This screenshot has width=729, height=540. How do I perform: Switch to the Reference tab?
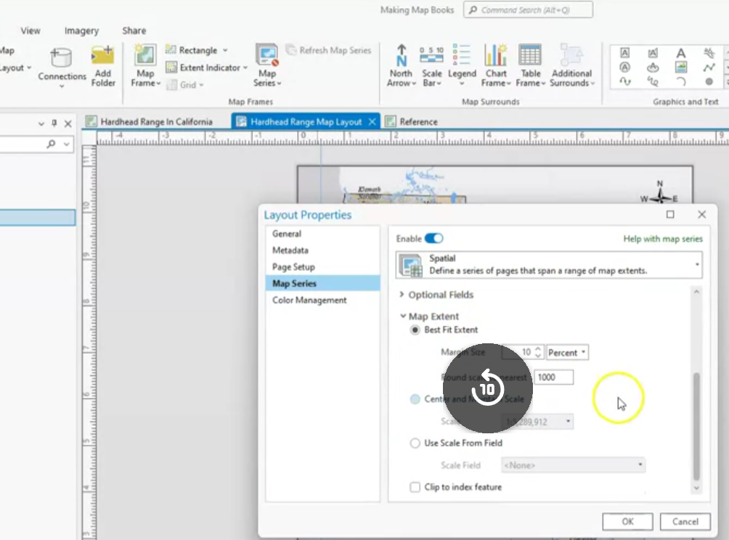click(412, 122)
